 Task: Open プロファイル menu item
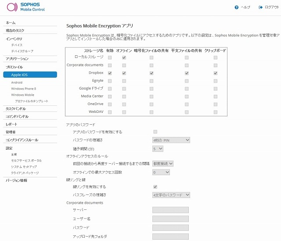click(x=14, y=67)
